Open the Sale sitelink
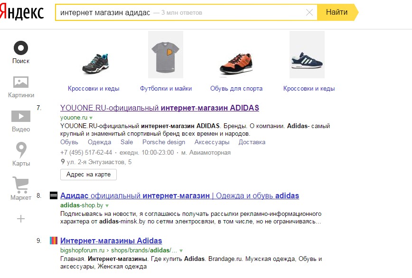412x278 pixels. (x=127, y=142)
